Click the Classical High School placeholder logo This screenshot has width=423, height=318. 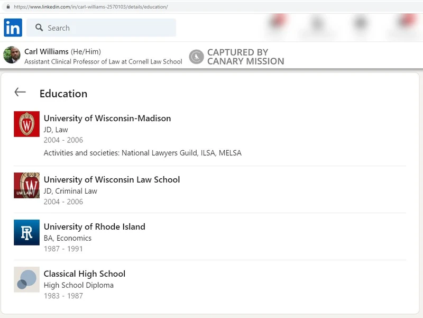point(27,280)
